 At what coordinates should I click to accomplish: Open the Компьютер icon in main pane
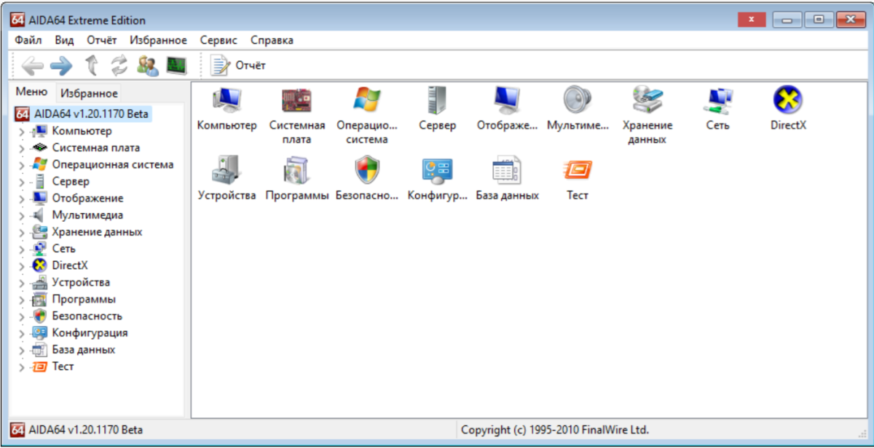pos(227,100)
